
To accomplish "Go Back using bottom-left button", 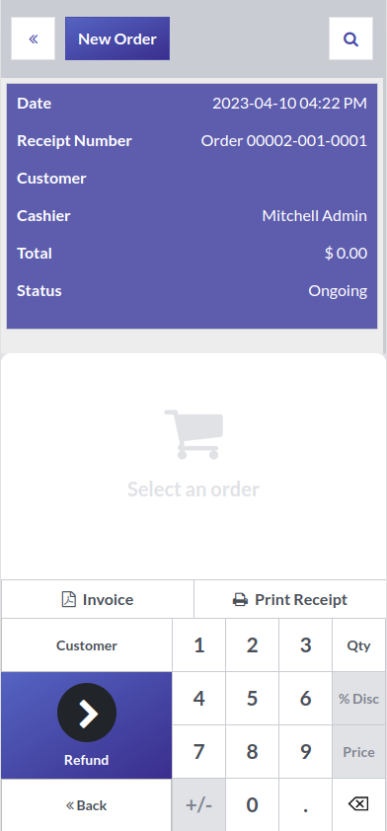I will coord(87,805).
